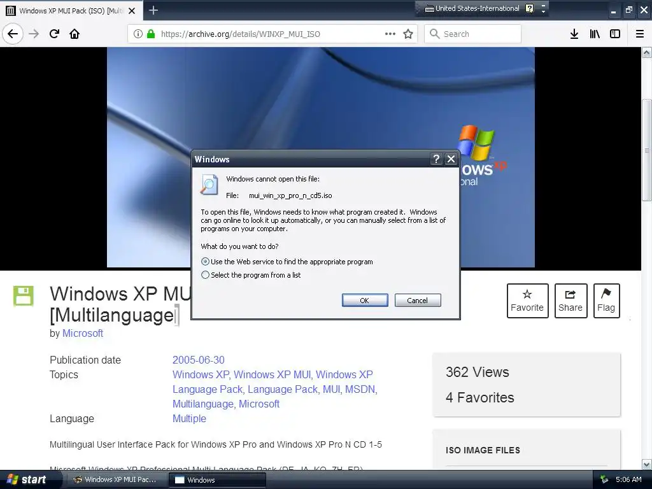The image size is (652, 489).
Task: Cancel the Windows open-file dialog
Action: 418,301
